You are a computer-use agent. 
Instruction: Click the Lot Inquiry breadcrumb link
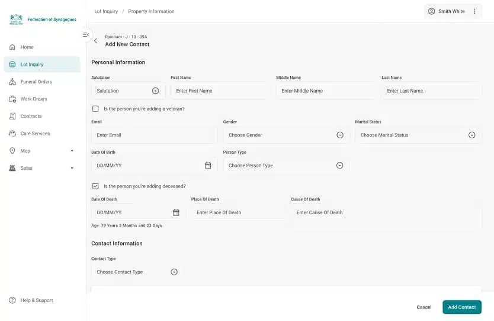pos(106,11)
